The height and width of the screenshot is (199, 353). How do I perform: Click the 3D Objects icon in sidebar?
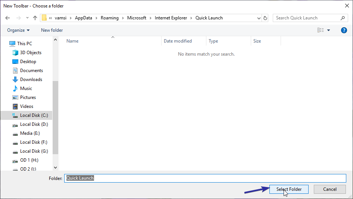(15, 53)
